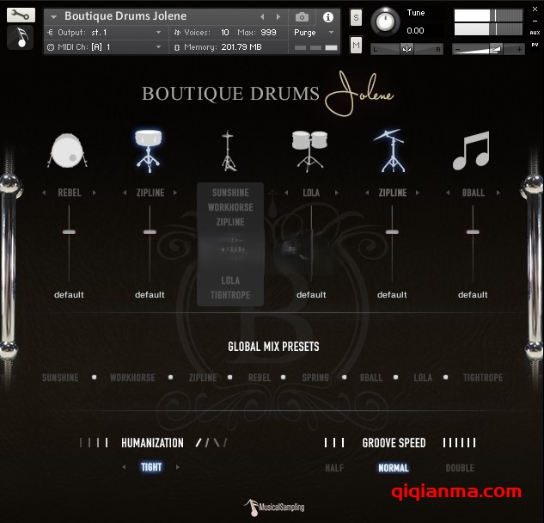The image size is (544, 523).
Task: Click the L/R pan slider
Action: pos(406,49)
